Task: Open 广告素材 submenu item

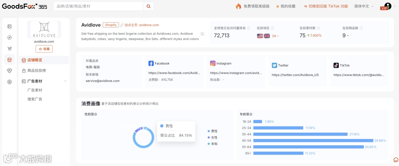Action: pyautogui.click(x=35, y=90)
